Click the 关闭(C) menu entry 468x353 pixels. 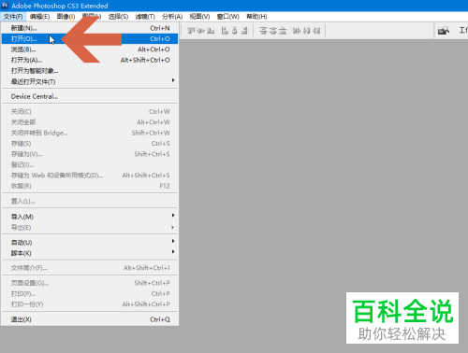90,111
